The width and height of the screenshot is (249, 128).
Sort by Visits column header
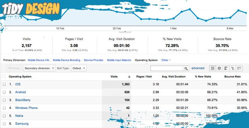(114, 77)
